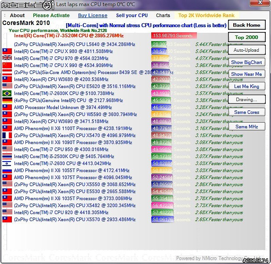This screenshot has width=271, height=264.
Task: Click the Thailand flag beside i5-2500K
Action: 7,156
